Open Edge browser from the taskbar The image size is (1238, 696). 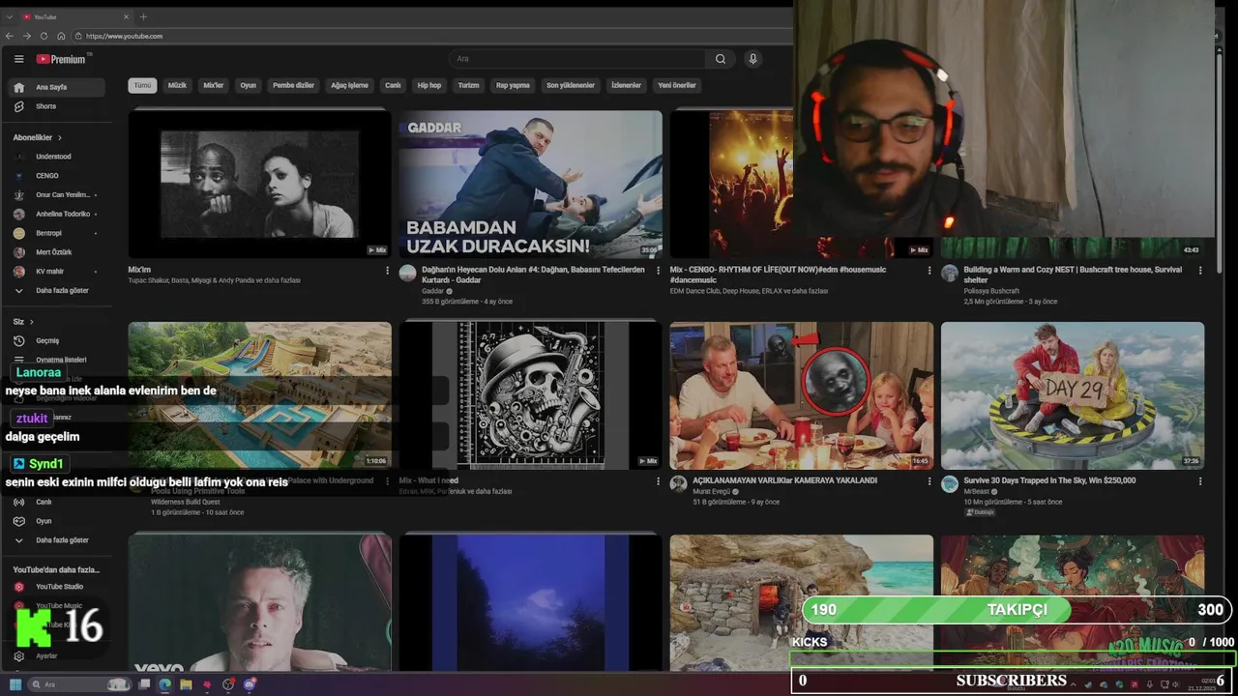pyautogui.click(x=164, y=684)
